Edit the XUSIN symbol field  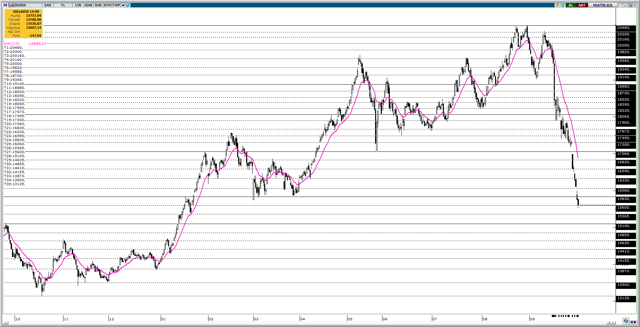pyautogui.click(x=28, y=5)
